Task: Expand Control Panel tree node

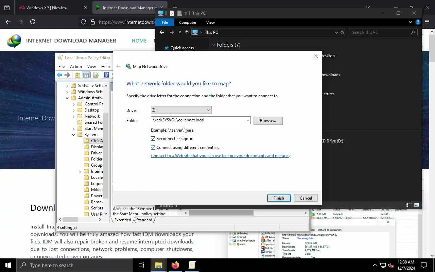Action: tap(74, 104)
